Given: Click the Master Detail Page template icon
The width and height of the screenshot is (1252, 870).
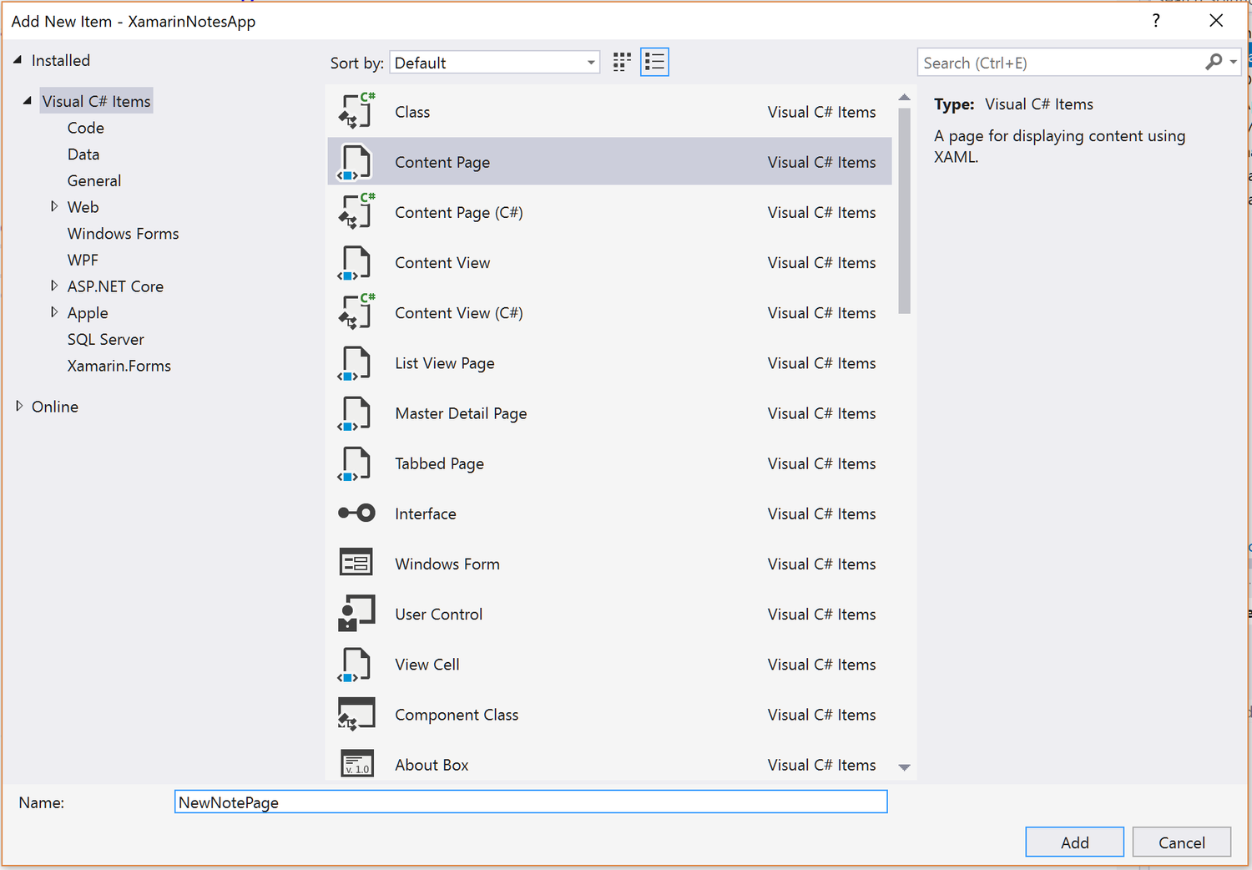Looking at the screenshot, I should pyautogui.click(x=356, y=412).
